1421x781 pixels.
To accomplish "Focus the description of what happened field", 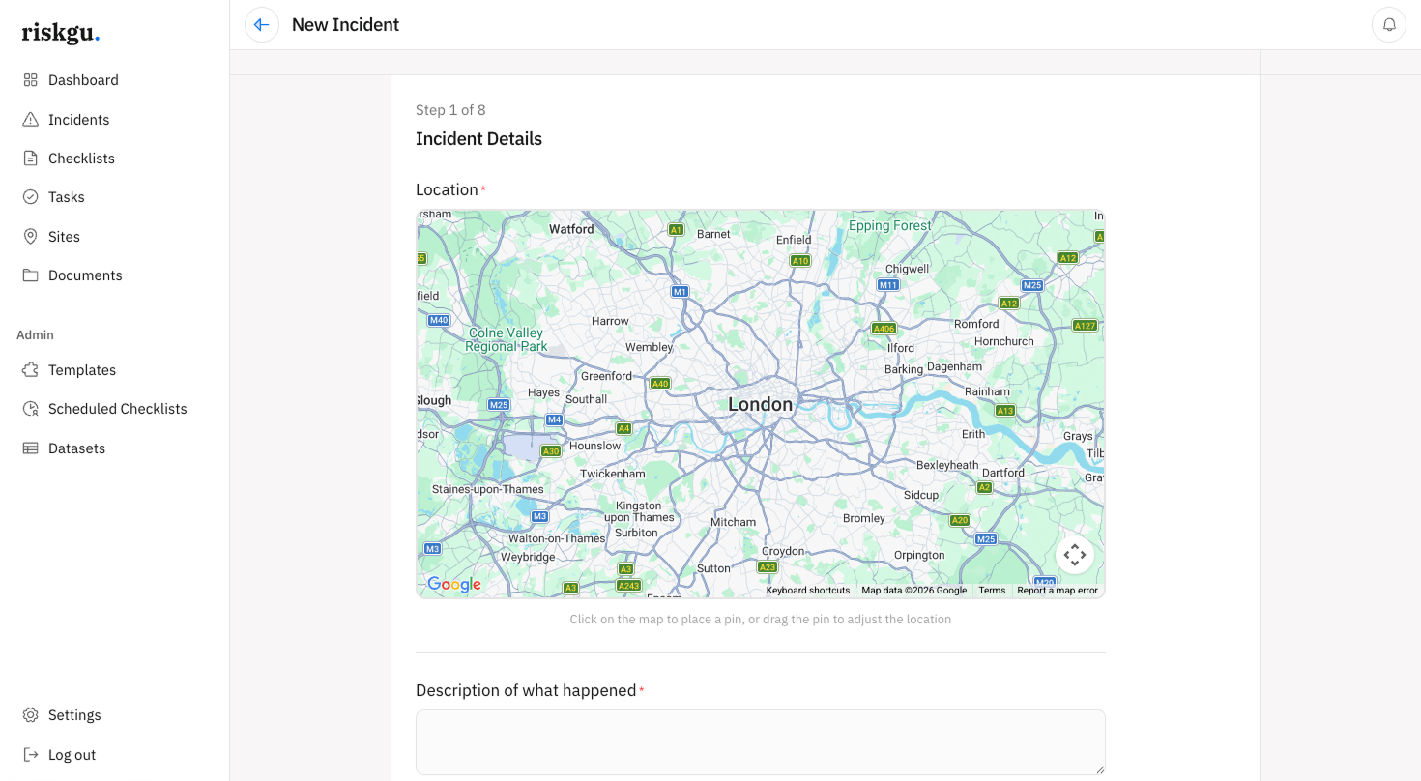I will pyautogui.click(x=760, y=741).
